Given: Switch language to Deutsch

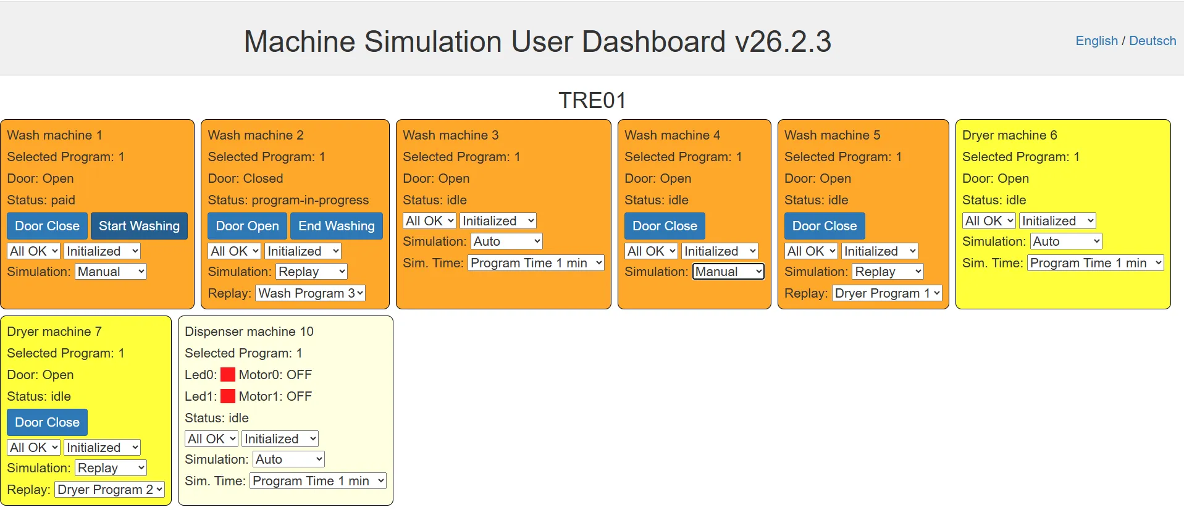Looking at the screenshot, I should point(1153,41).
